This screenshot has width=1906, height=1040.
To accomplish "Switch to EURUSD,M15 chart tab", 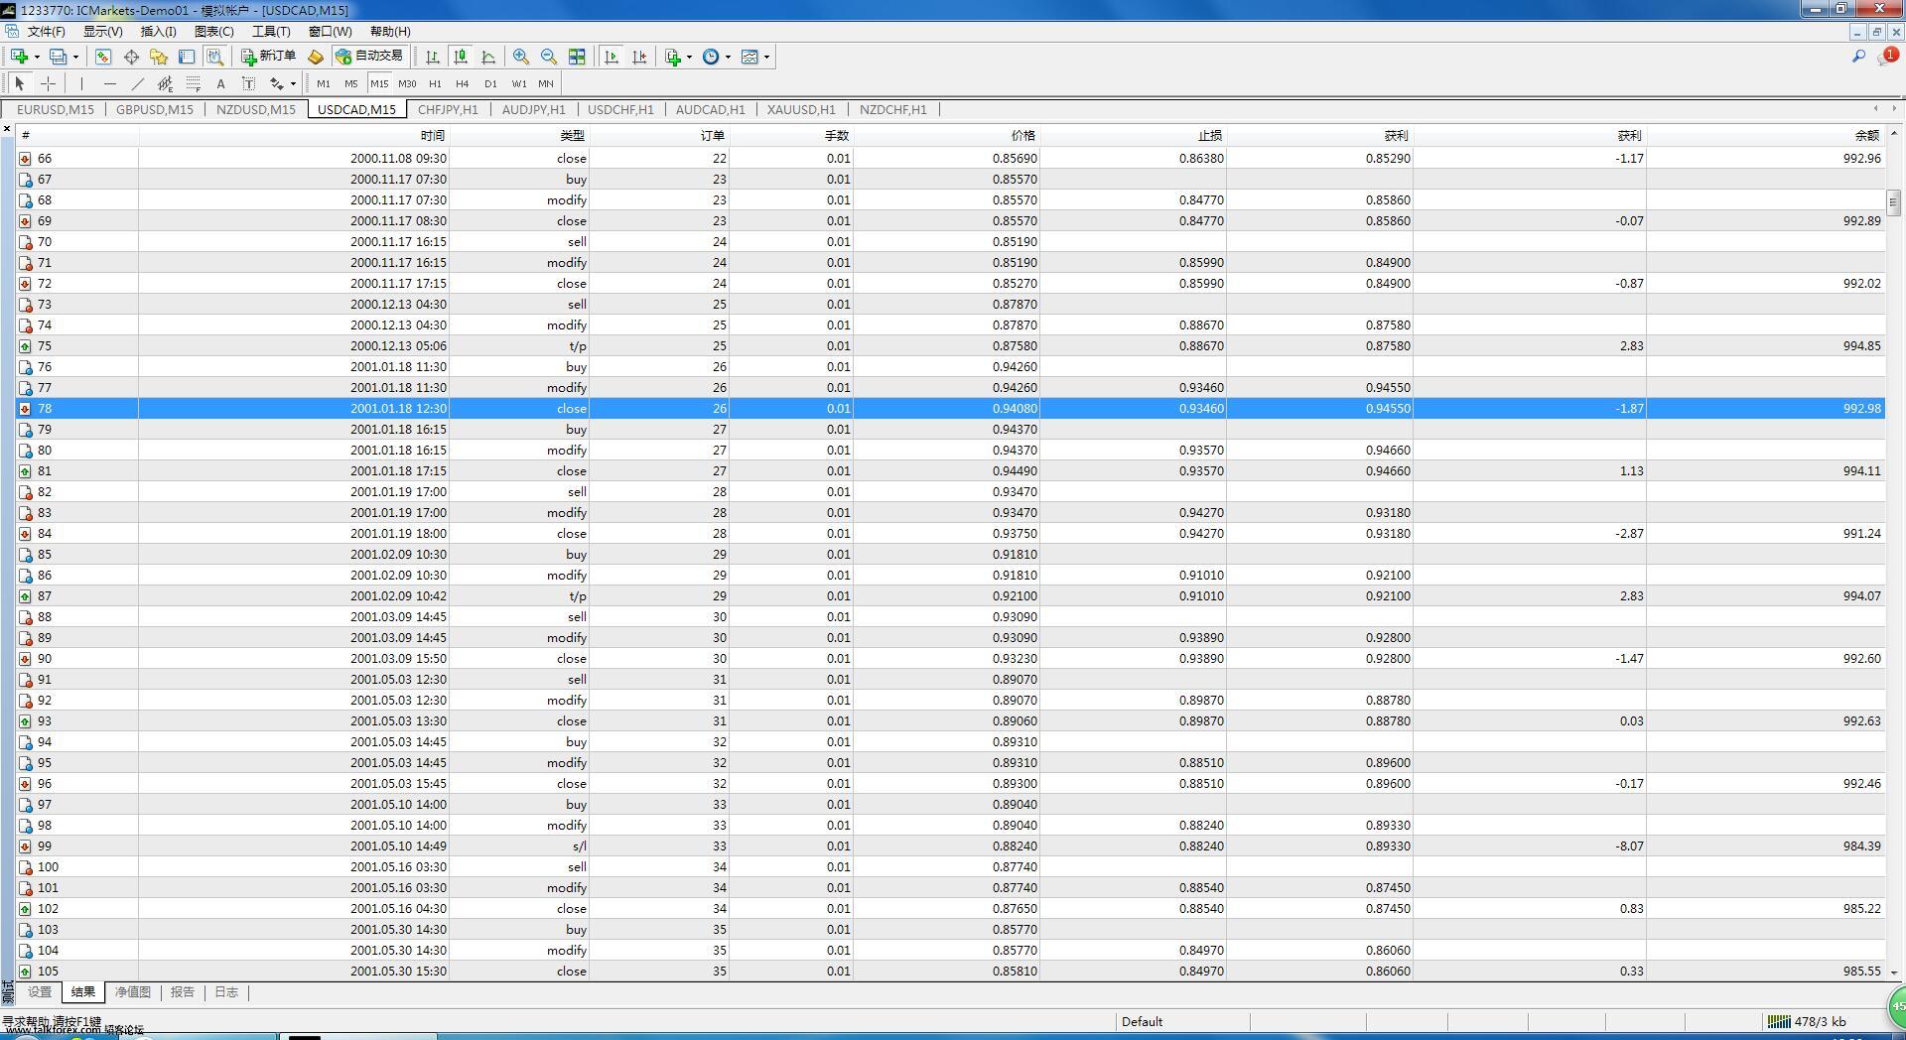I will tap(56, 109).
